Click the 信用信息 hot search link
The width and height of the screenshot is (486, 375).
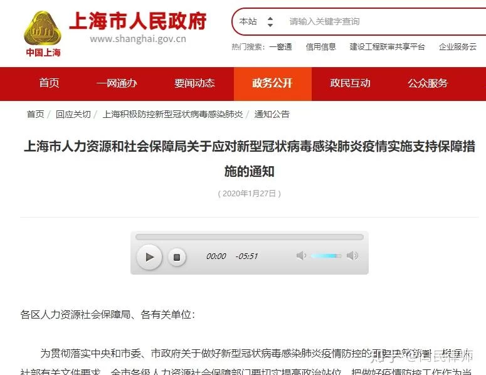(320, 46)
